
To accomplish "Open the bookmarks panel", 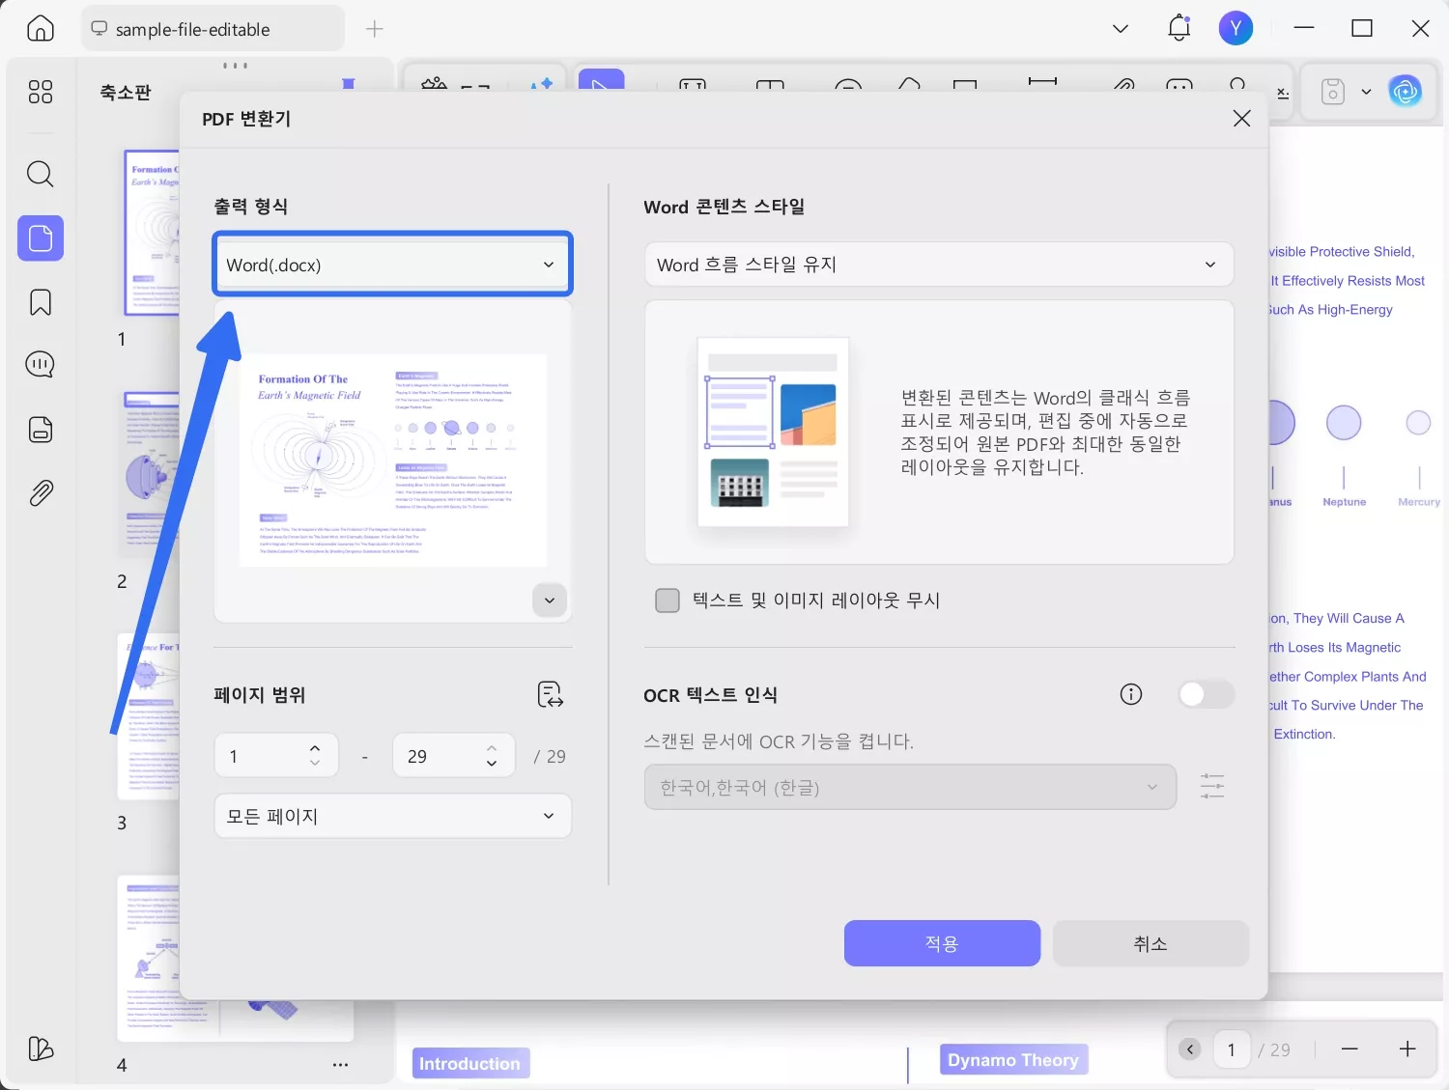I will tap(40, 302).
